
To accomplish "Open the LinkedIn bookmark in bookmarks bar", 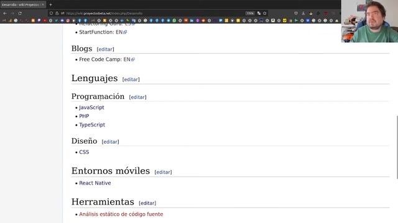I will 192,20.
